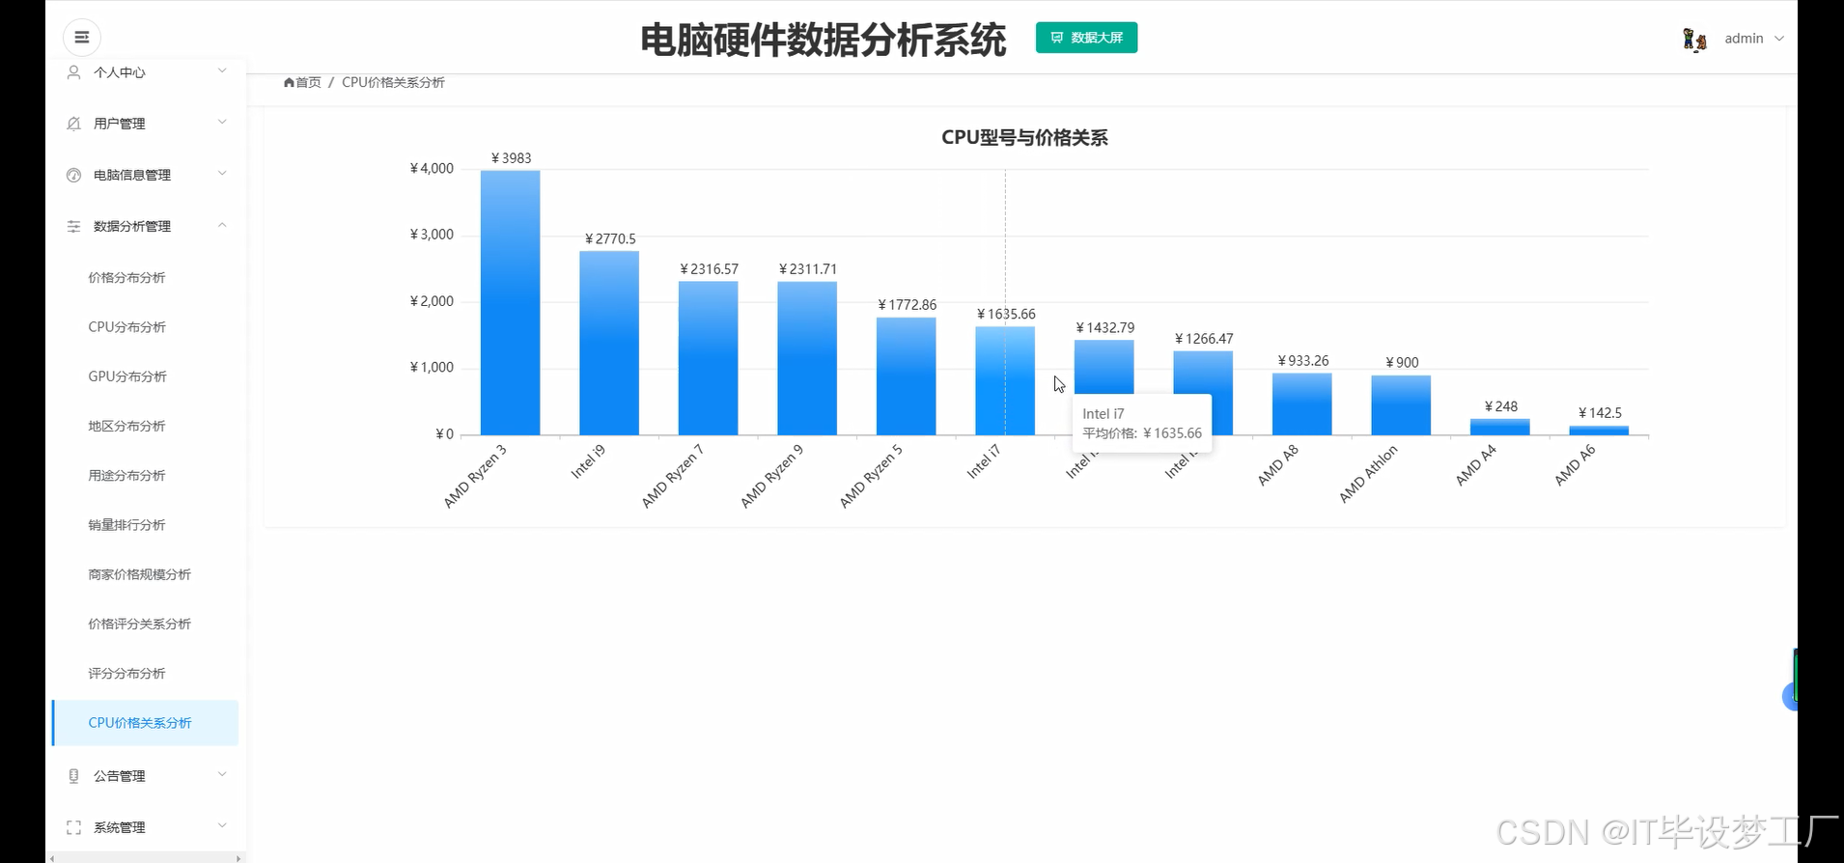Go to 首页 breadcrumb link
This screenshot has width=1844, height=863.
(308, 83)
